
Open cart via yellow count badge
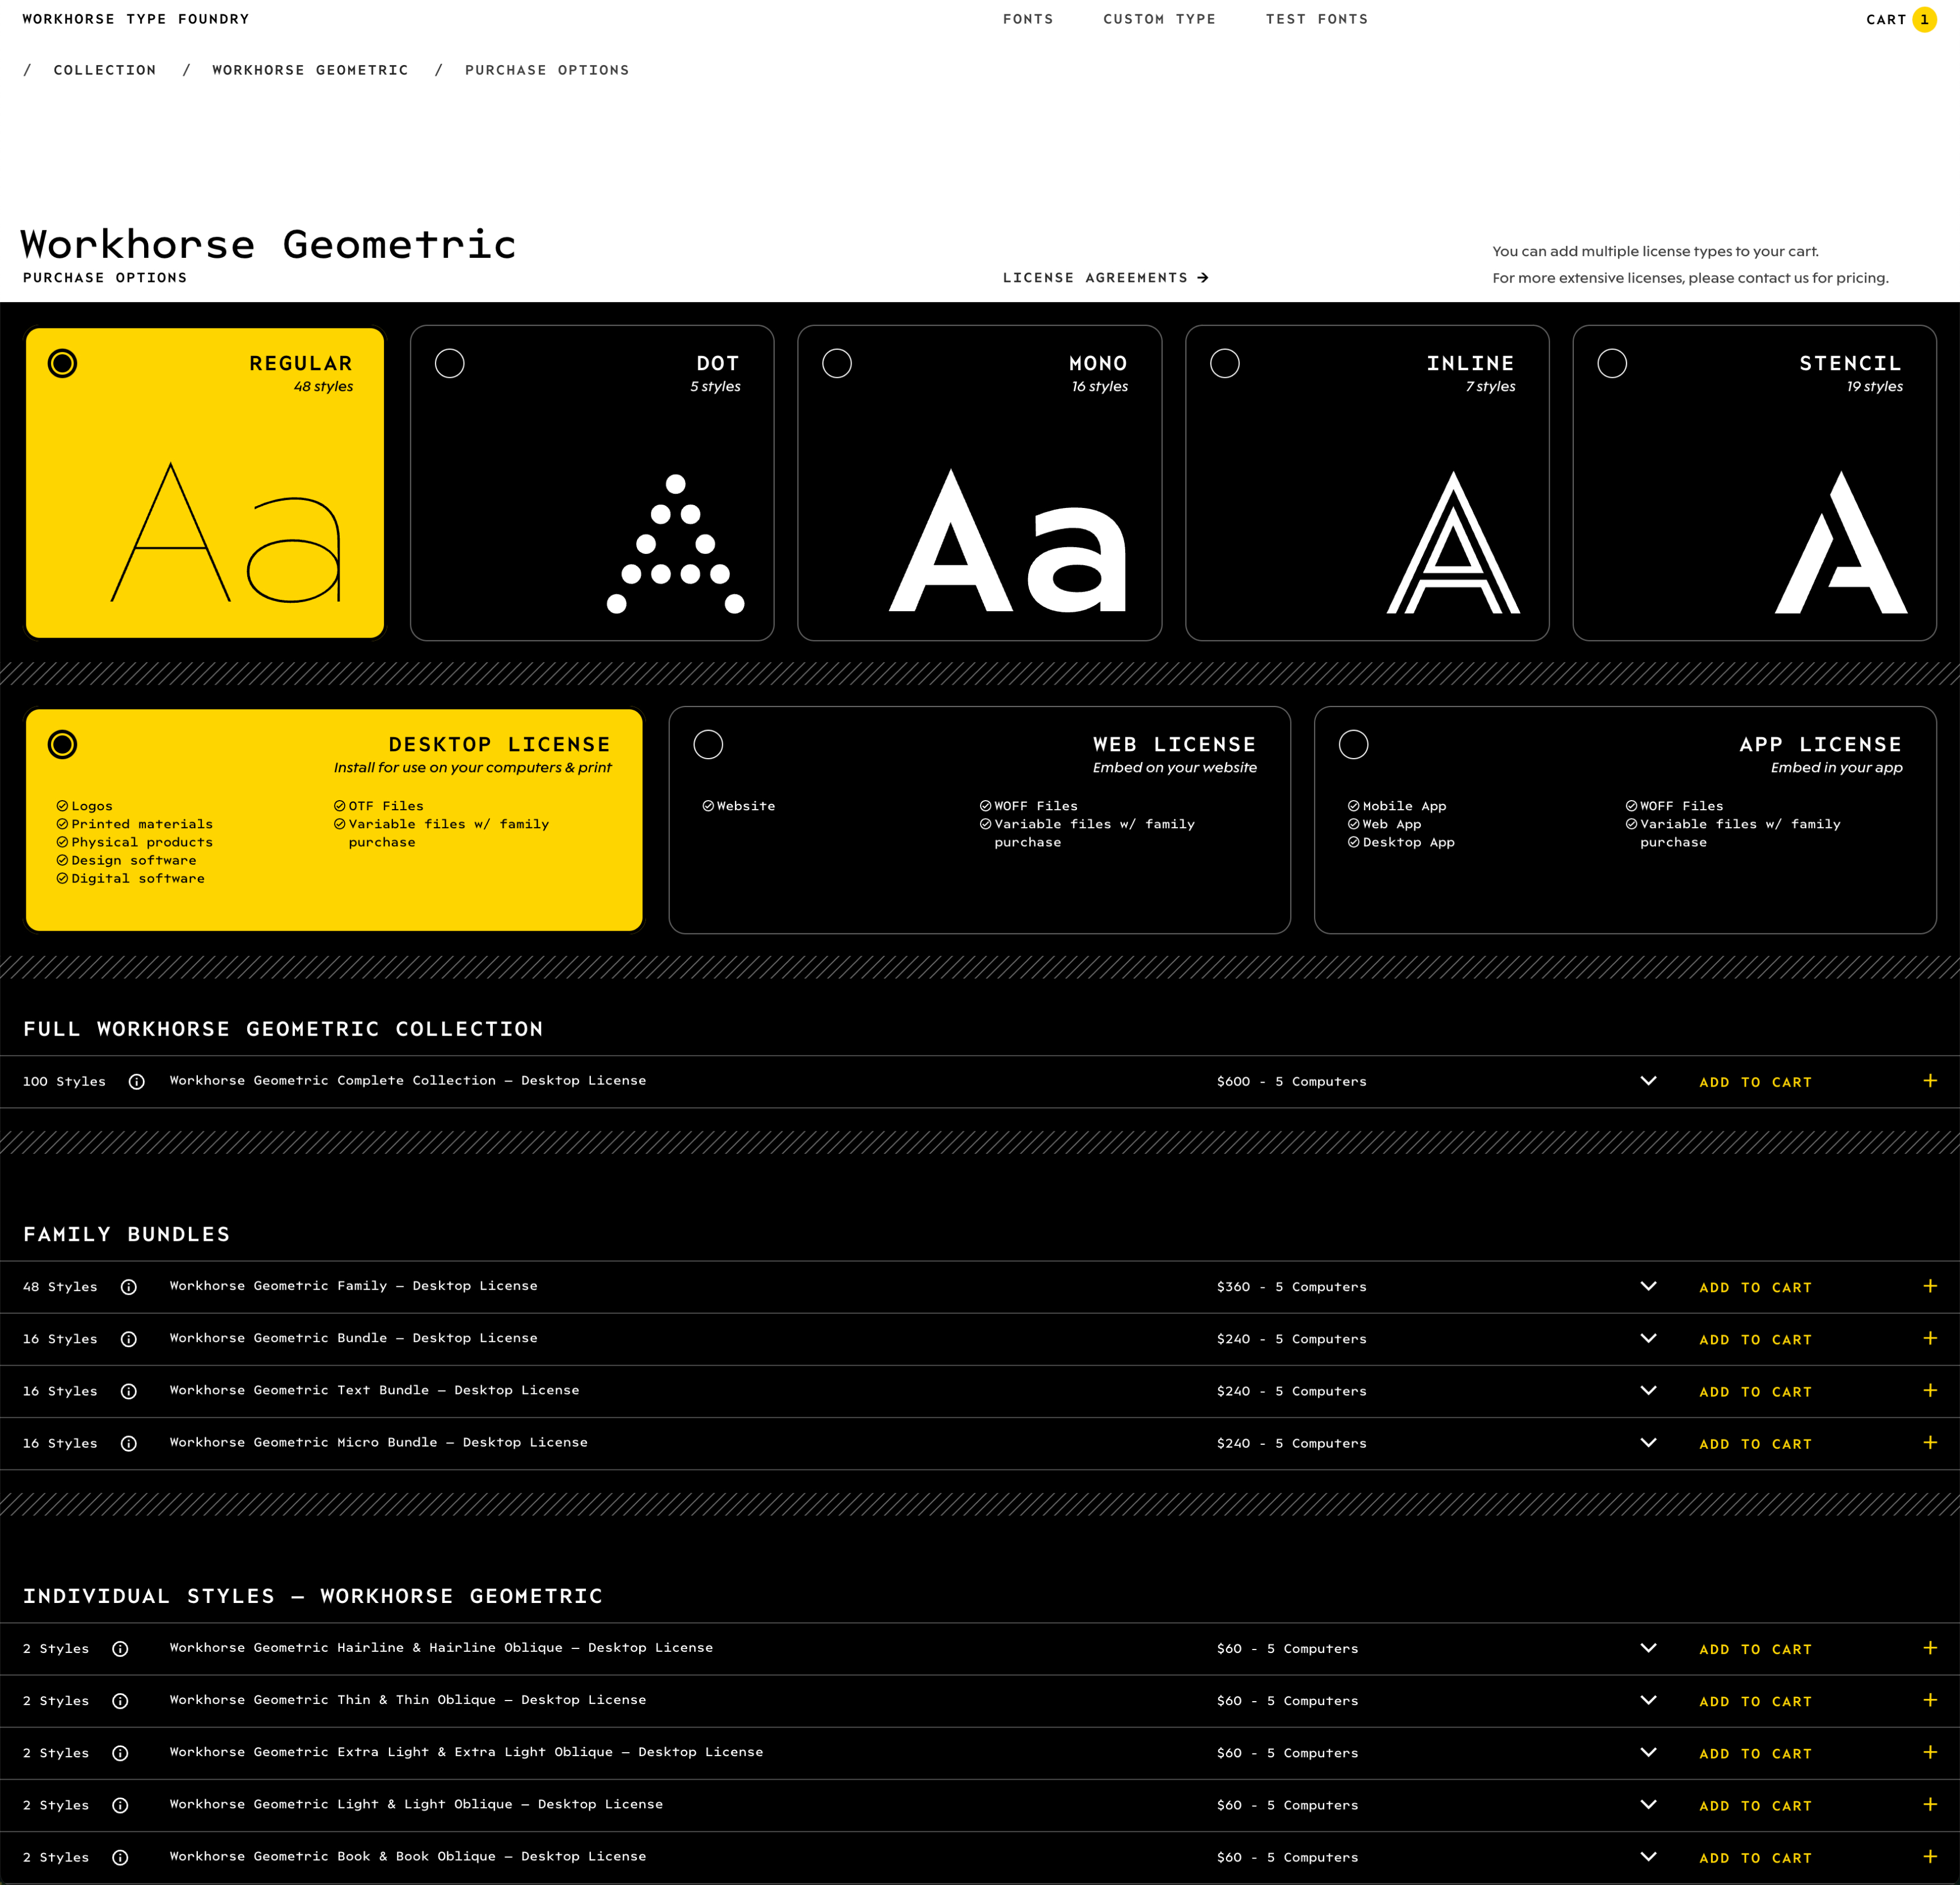click(1924, 20)
